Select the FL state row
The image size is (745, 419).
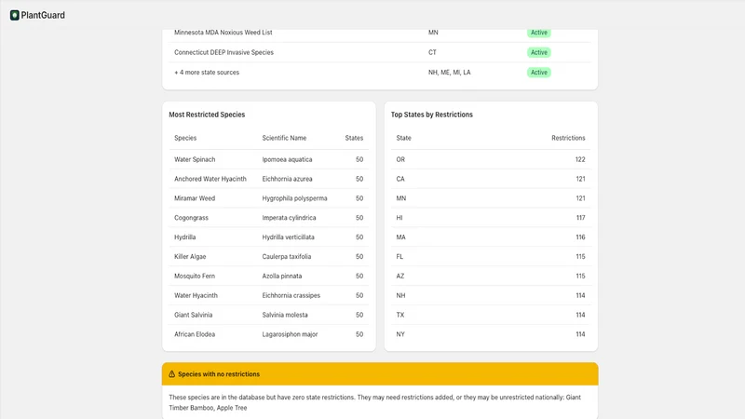pos(491,257)
